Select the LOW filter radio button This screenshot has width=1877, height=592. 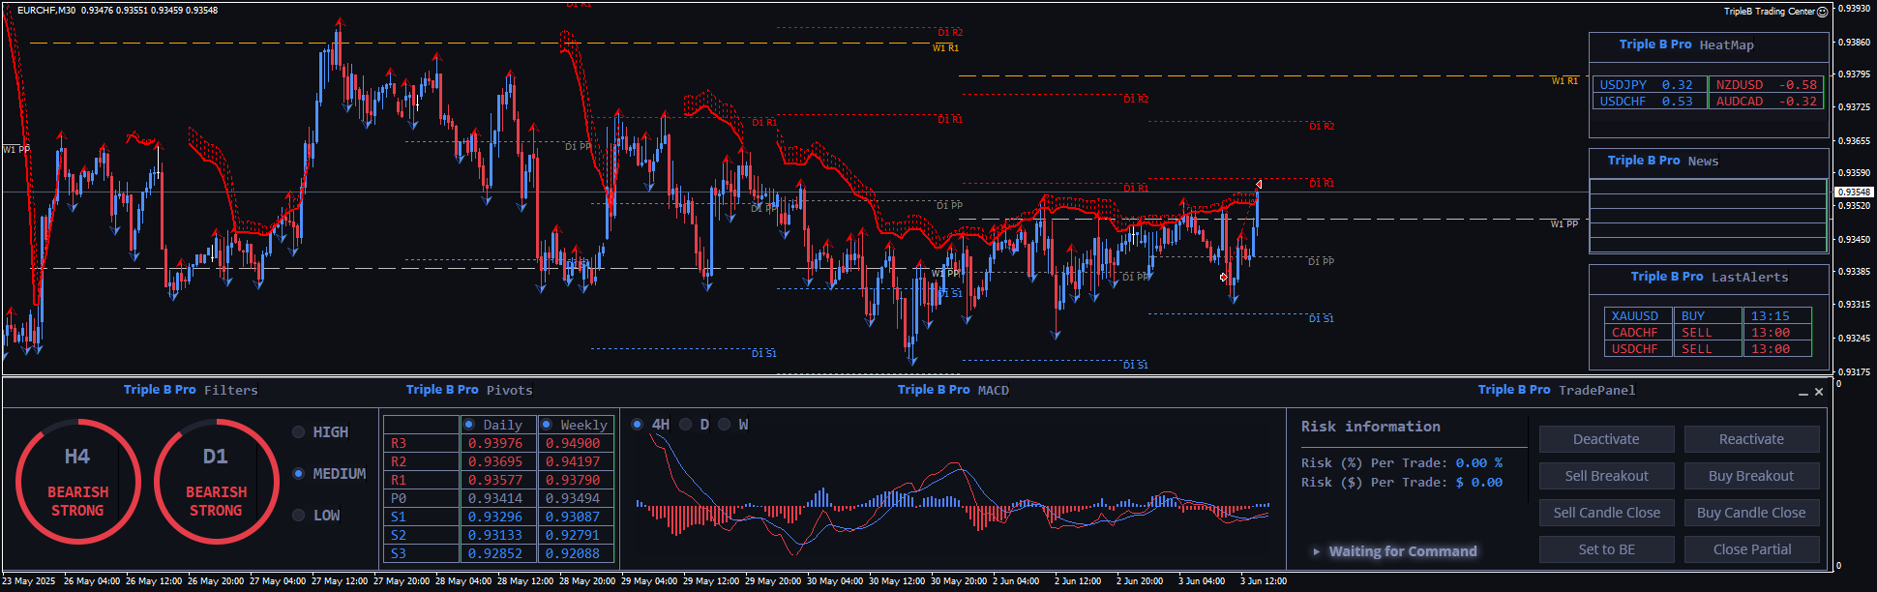[x=299, y=516]
